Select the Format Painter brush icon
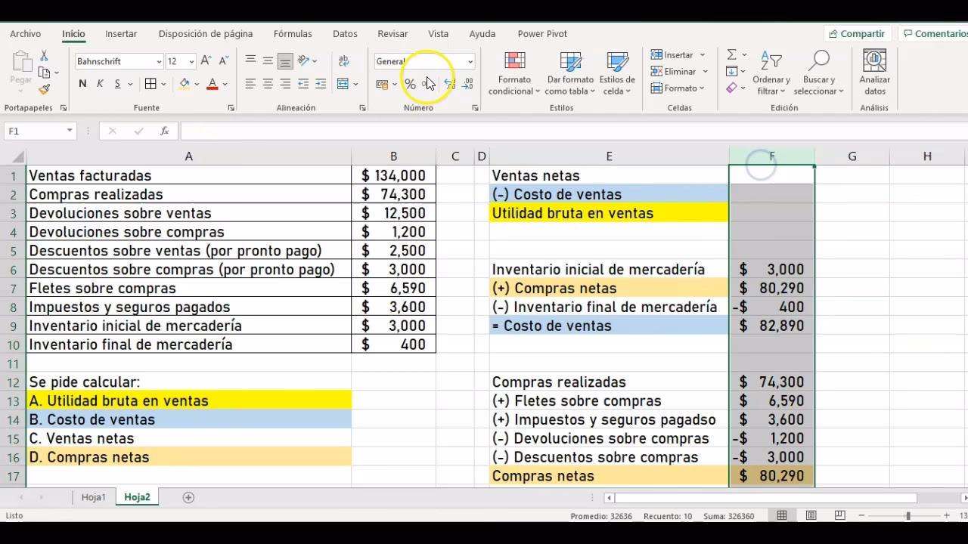This screenshot has height=544, width=968. 44,89
